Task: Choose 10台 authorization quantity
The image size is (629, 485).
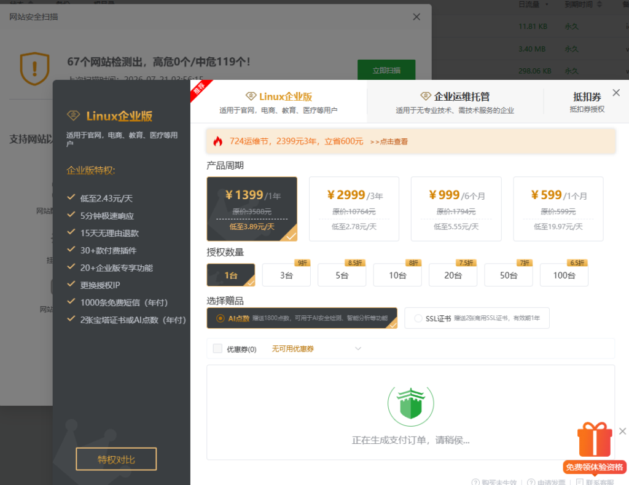Action: point(397,275)
